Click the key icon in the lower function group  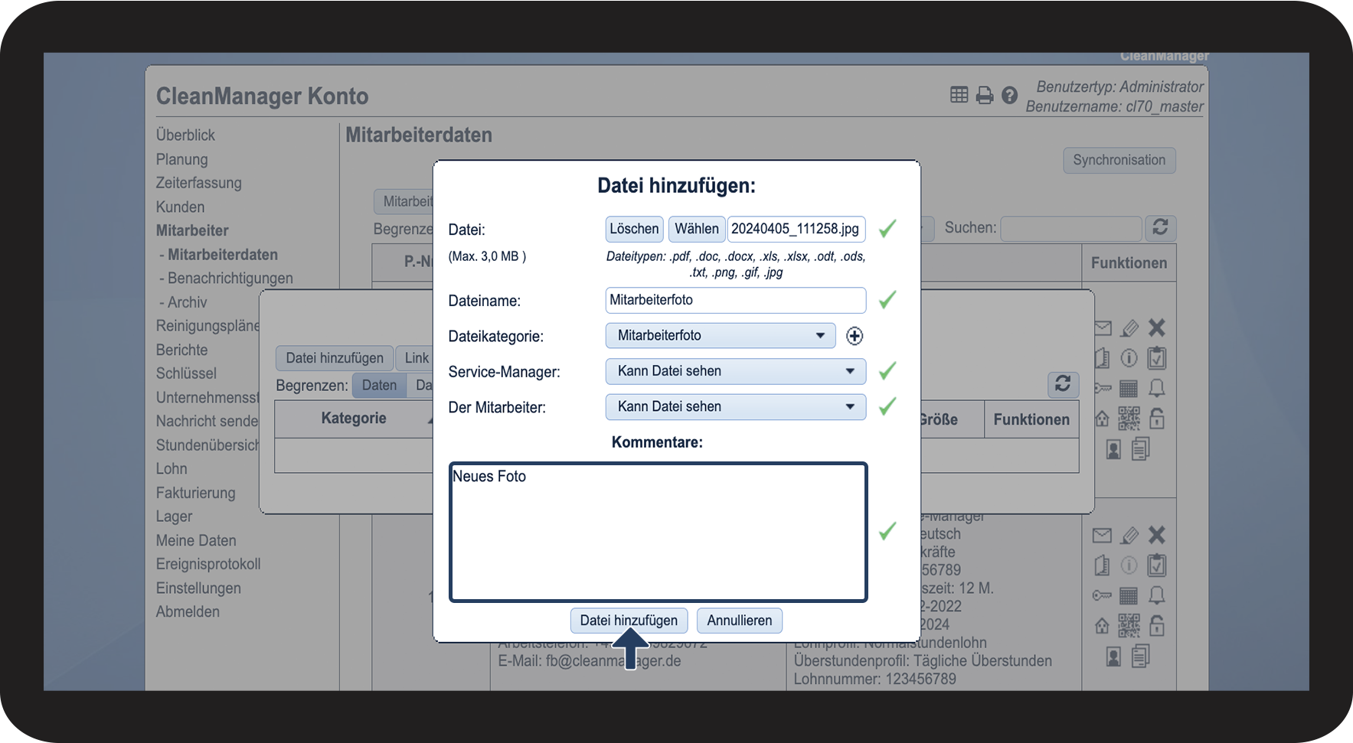(1102, 595)
